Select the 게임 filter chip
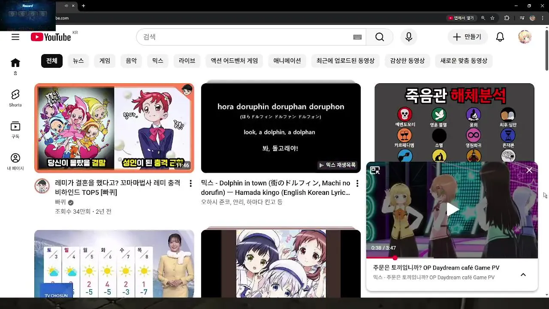 coord(105,61)
